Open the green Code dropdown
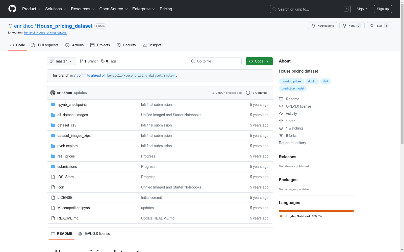Viewport: 404px width, 252px height. (259, 61)
